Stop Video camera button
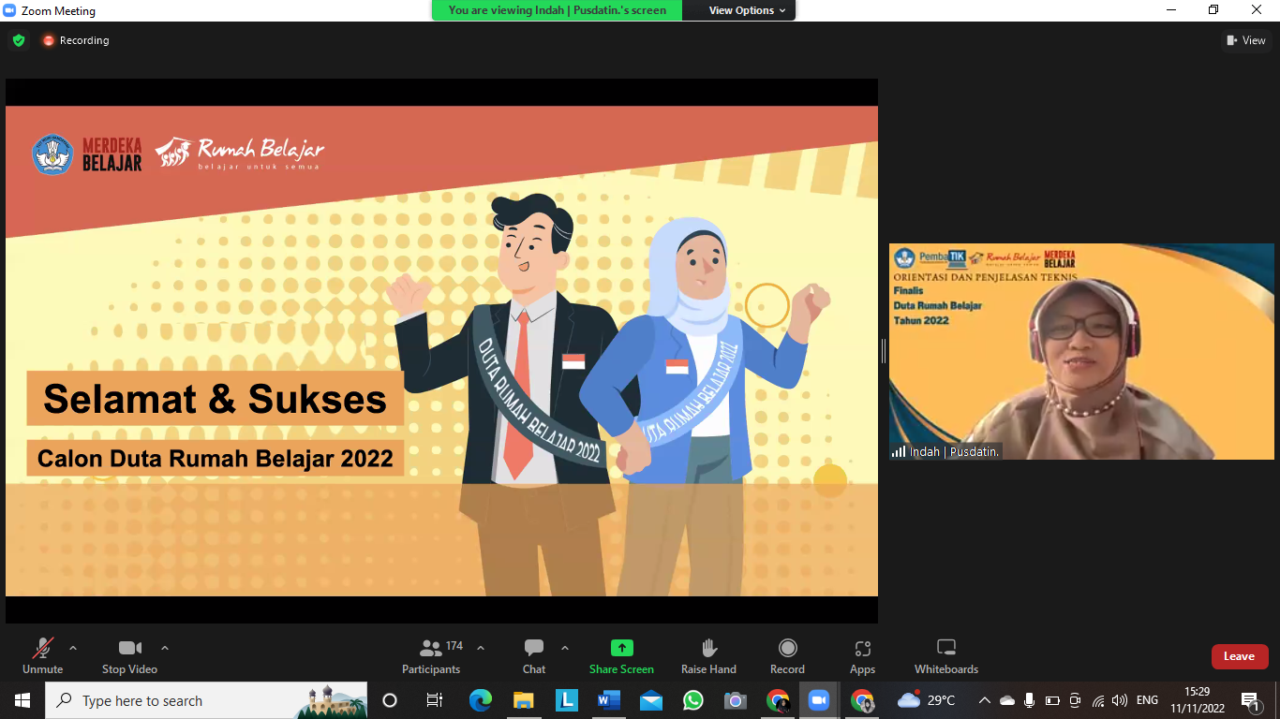 point(129,656)
